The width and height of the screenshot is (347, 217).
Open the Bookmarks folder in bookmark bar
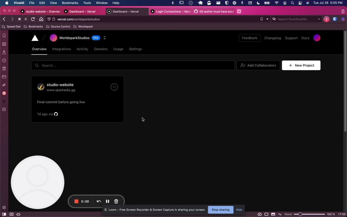click(x=33, y=27)
